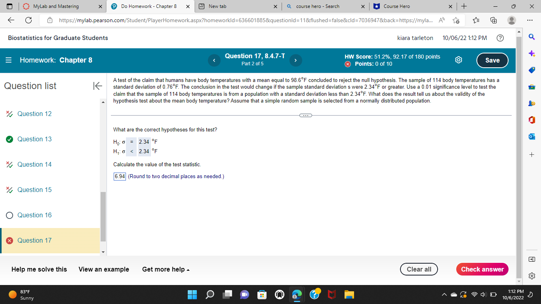Select Help me solve this link

(38, 269)
